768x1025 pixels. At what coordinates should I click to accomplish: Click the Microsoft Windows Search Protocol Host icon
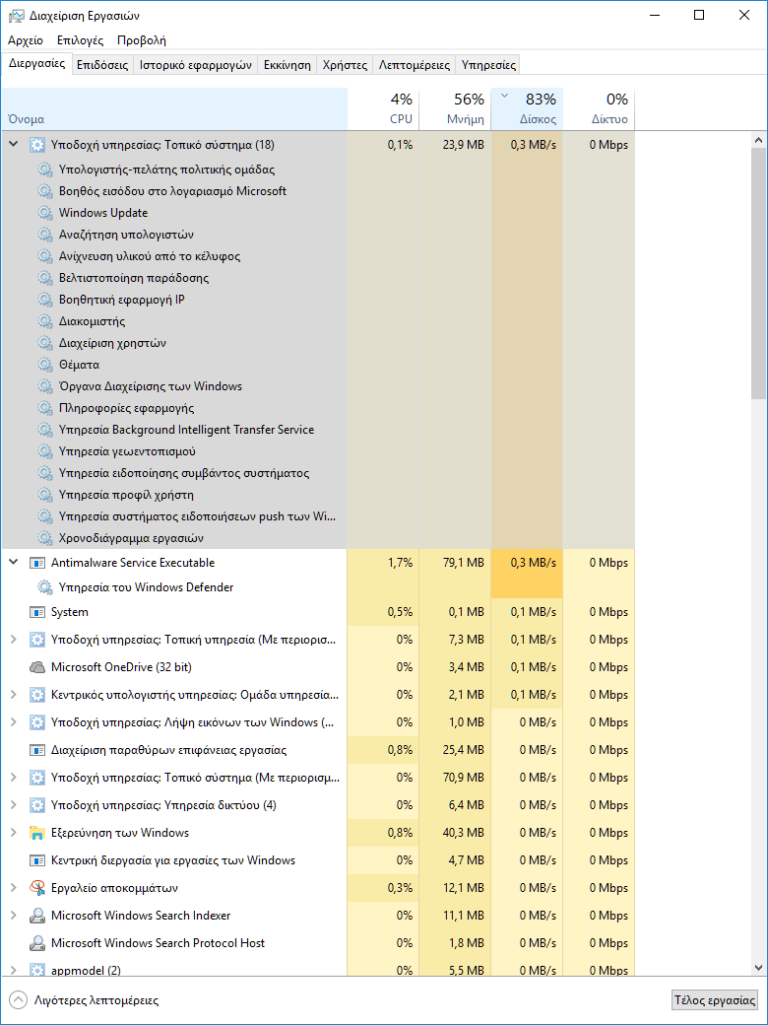37,943
